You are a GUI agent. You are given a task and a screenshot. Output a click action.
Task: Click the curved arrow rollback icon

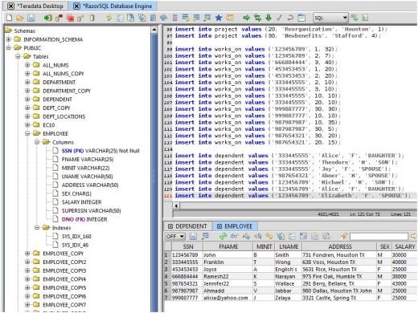pyautogui.click(x=290, y=18)
